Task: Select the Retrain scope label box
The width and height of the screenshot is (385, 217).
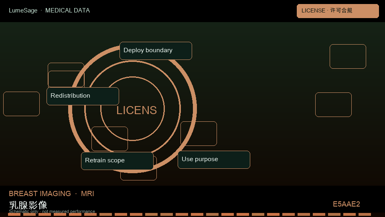Action: pos(117,161)
